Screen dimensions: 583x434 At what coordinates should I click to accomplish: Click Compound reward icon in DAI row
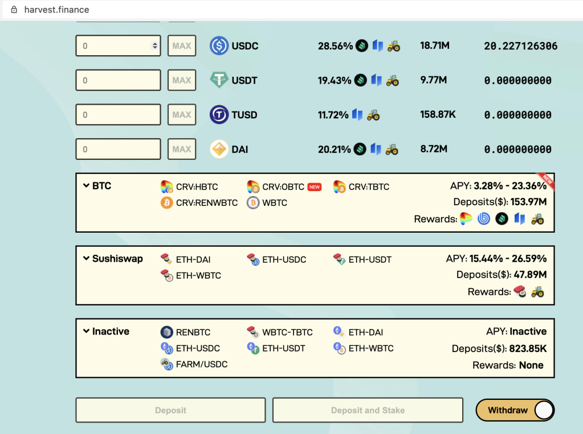(360, 149)
